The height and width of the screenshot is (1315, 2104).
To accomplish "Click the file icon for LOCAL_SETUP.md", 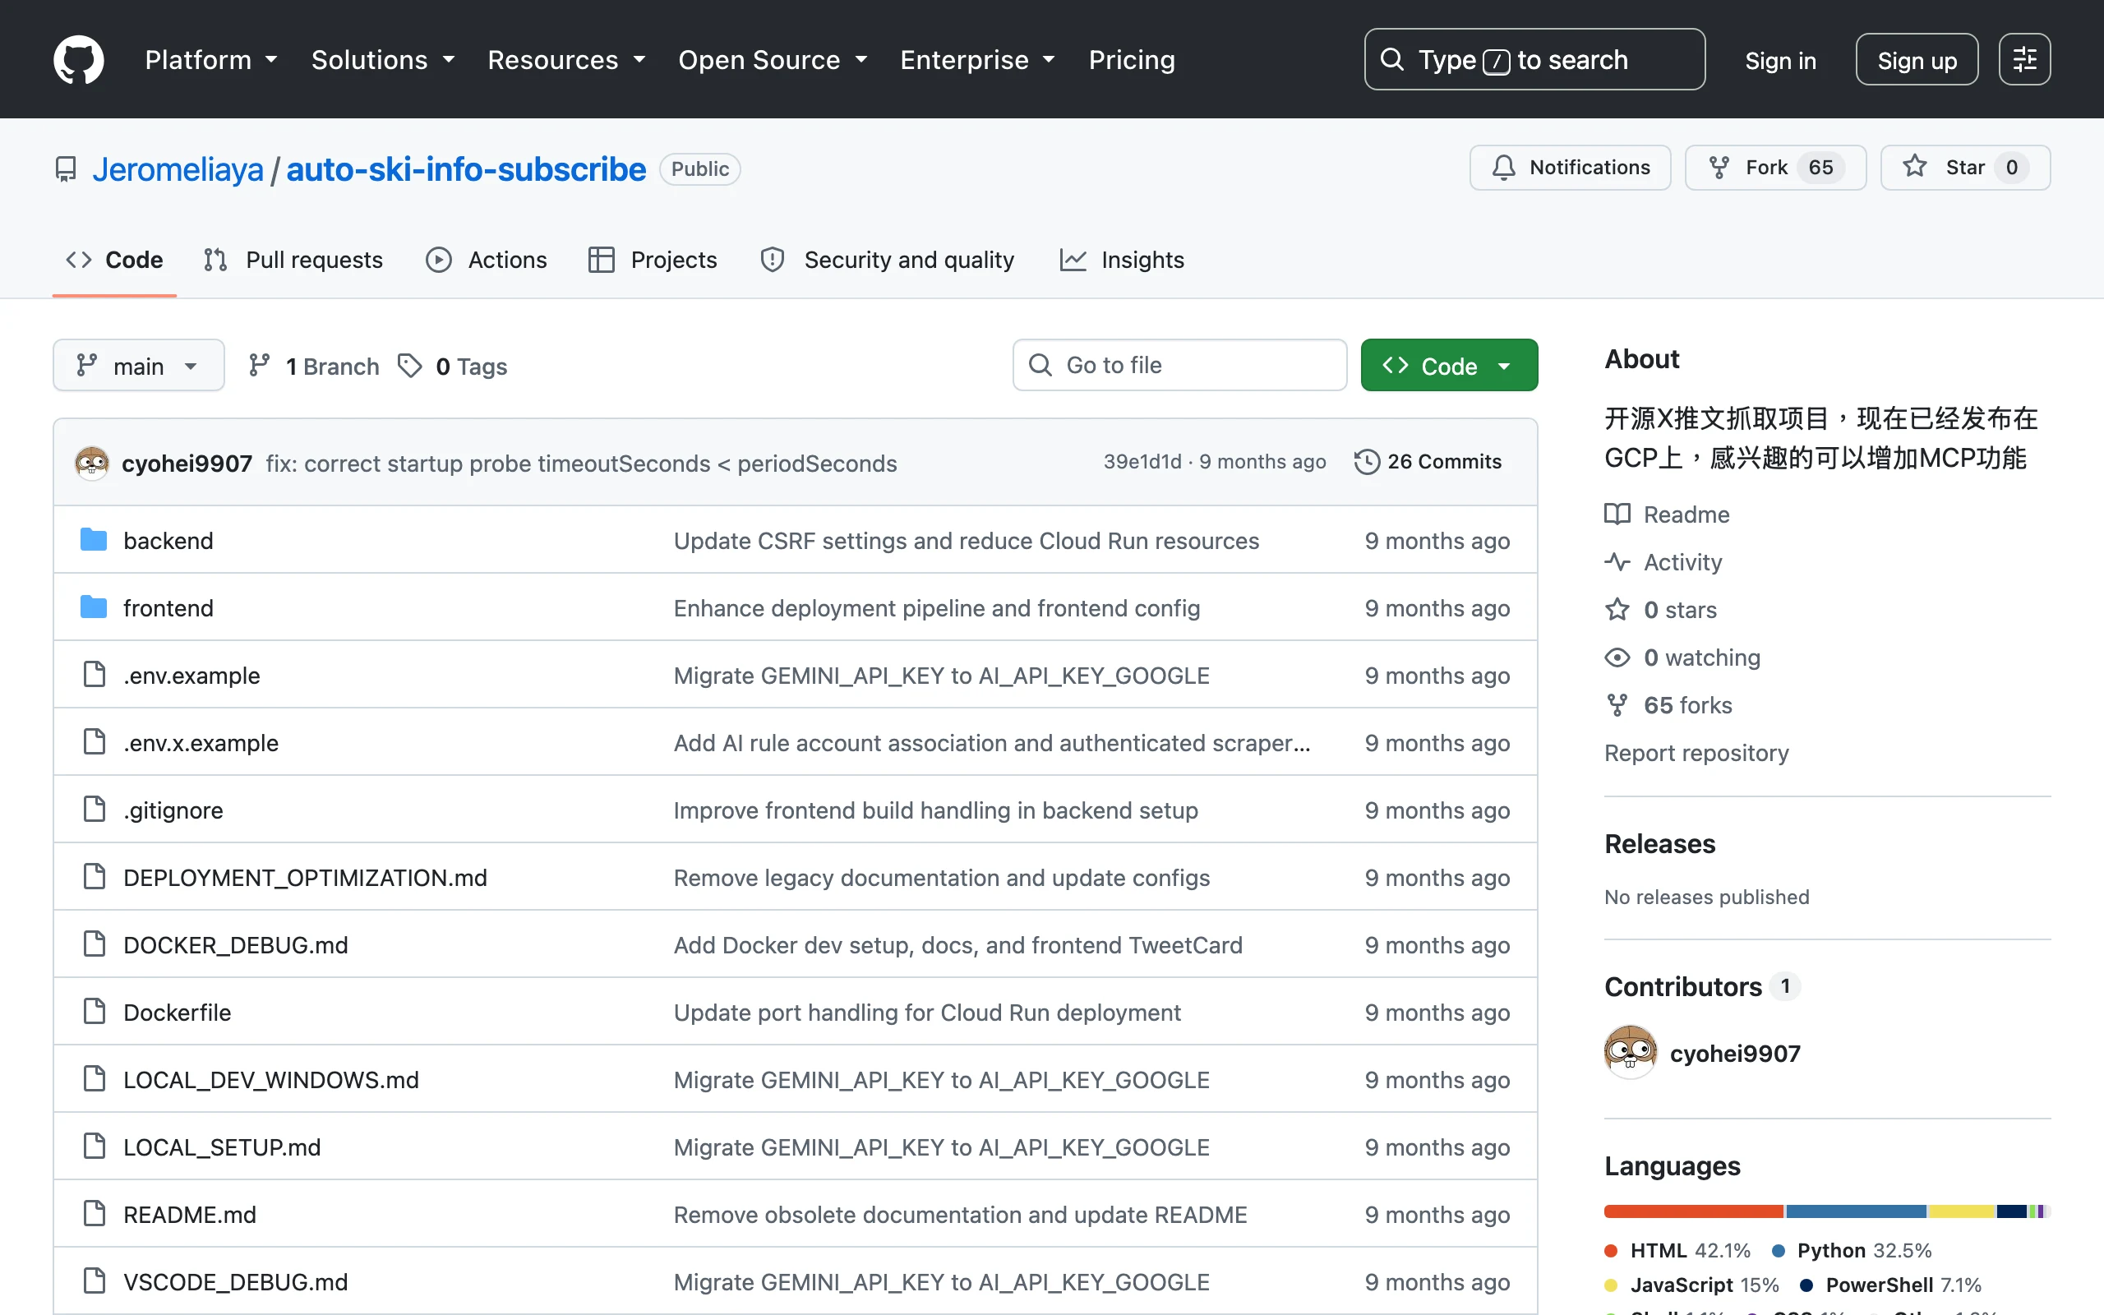I will 94,1147.
